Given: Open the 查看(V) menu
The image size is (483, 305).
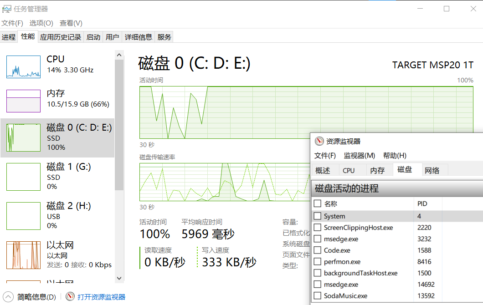Looking at the screenshot, I should point(71,23).
